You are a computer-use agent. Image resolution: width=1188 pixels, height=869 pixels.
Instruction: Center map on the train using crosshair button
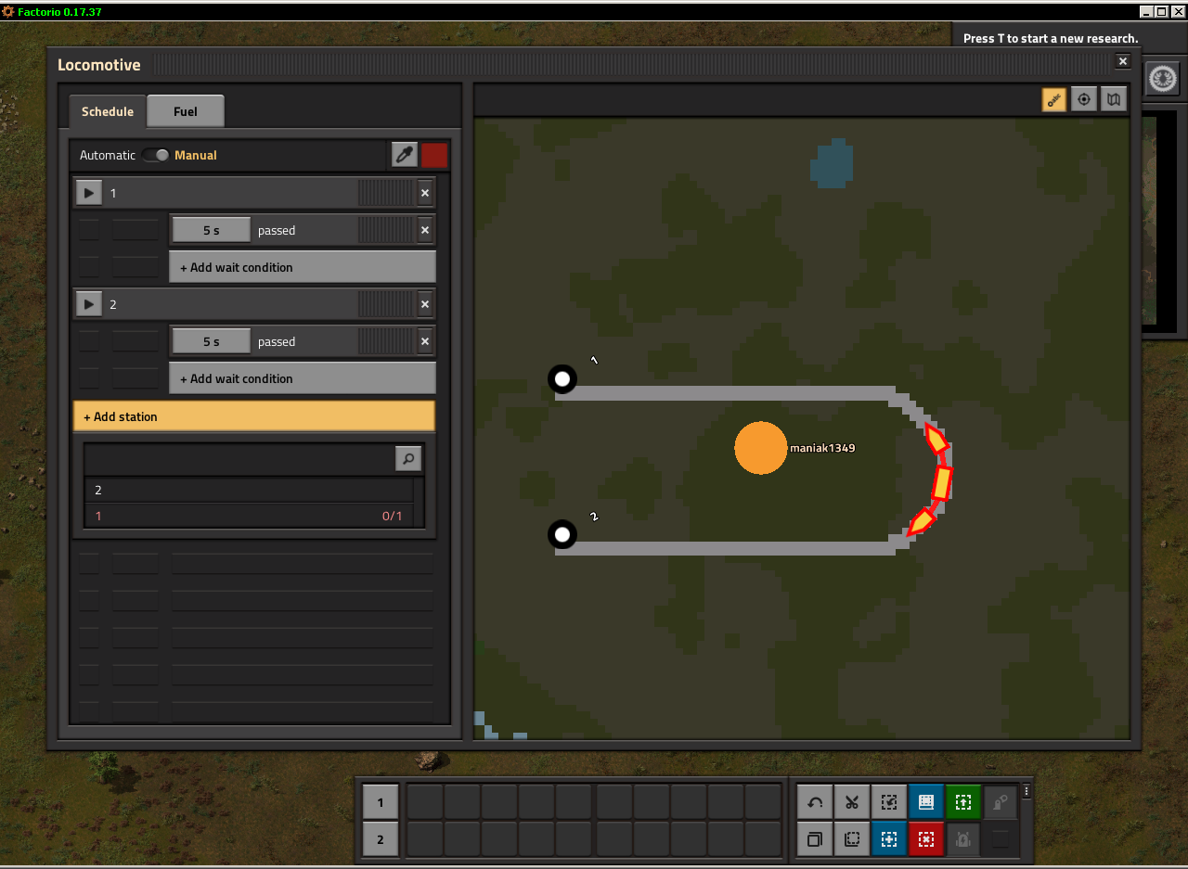tap(1084, 99)
